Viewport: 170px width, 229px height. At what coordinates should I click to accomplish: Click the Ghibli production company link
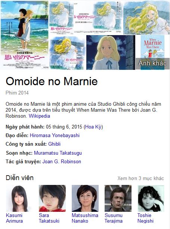coord(54,144)
